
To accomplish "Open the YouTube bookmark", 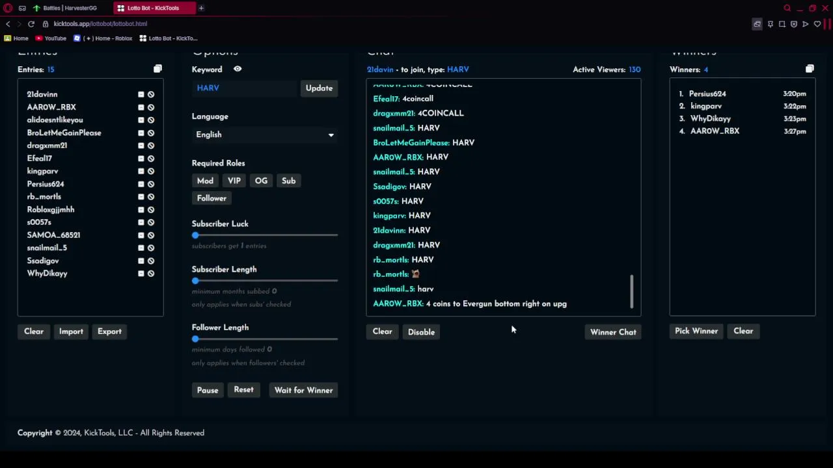I will point(51,38).
